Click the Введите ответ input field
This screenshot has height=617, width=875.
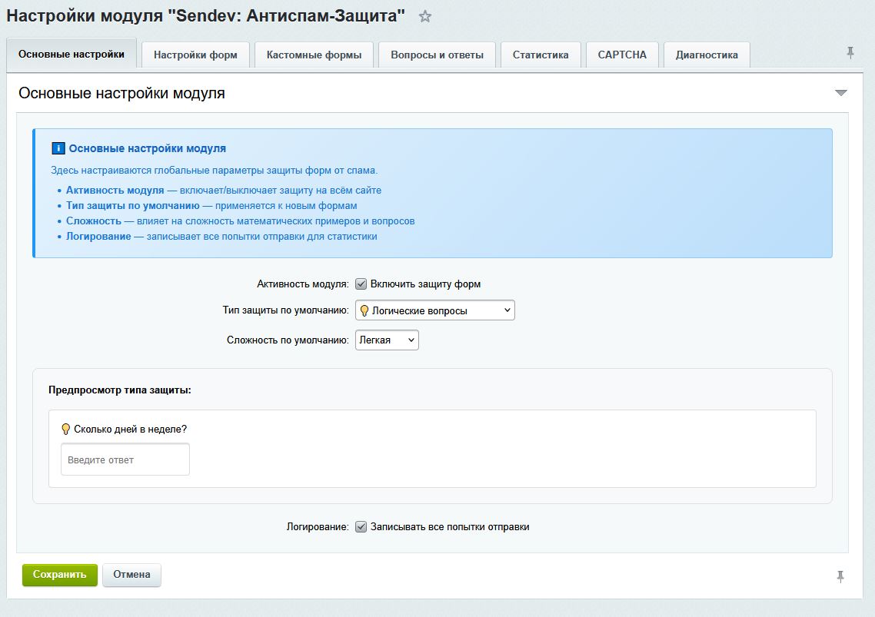point(125,459)
